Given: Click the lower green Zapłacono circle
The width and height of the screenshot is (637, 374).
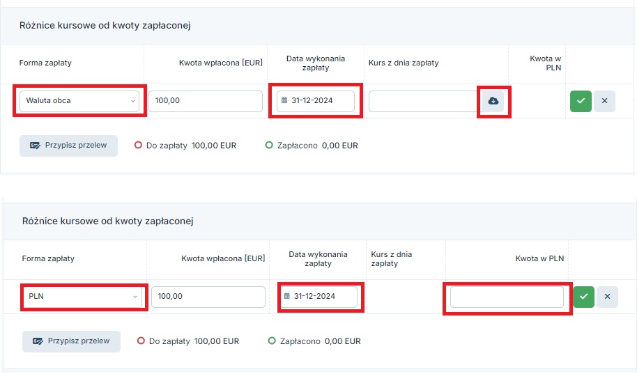Looking at the screenshot, I should (x=272, y=341).
